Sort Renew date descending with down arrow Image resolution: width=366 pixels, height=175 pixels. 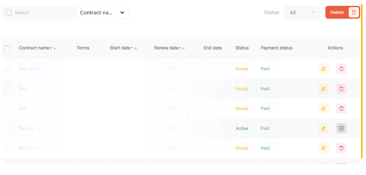point(184,48)
